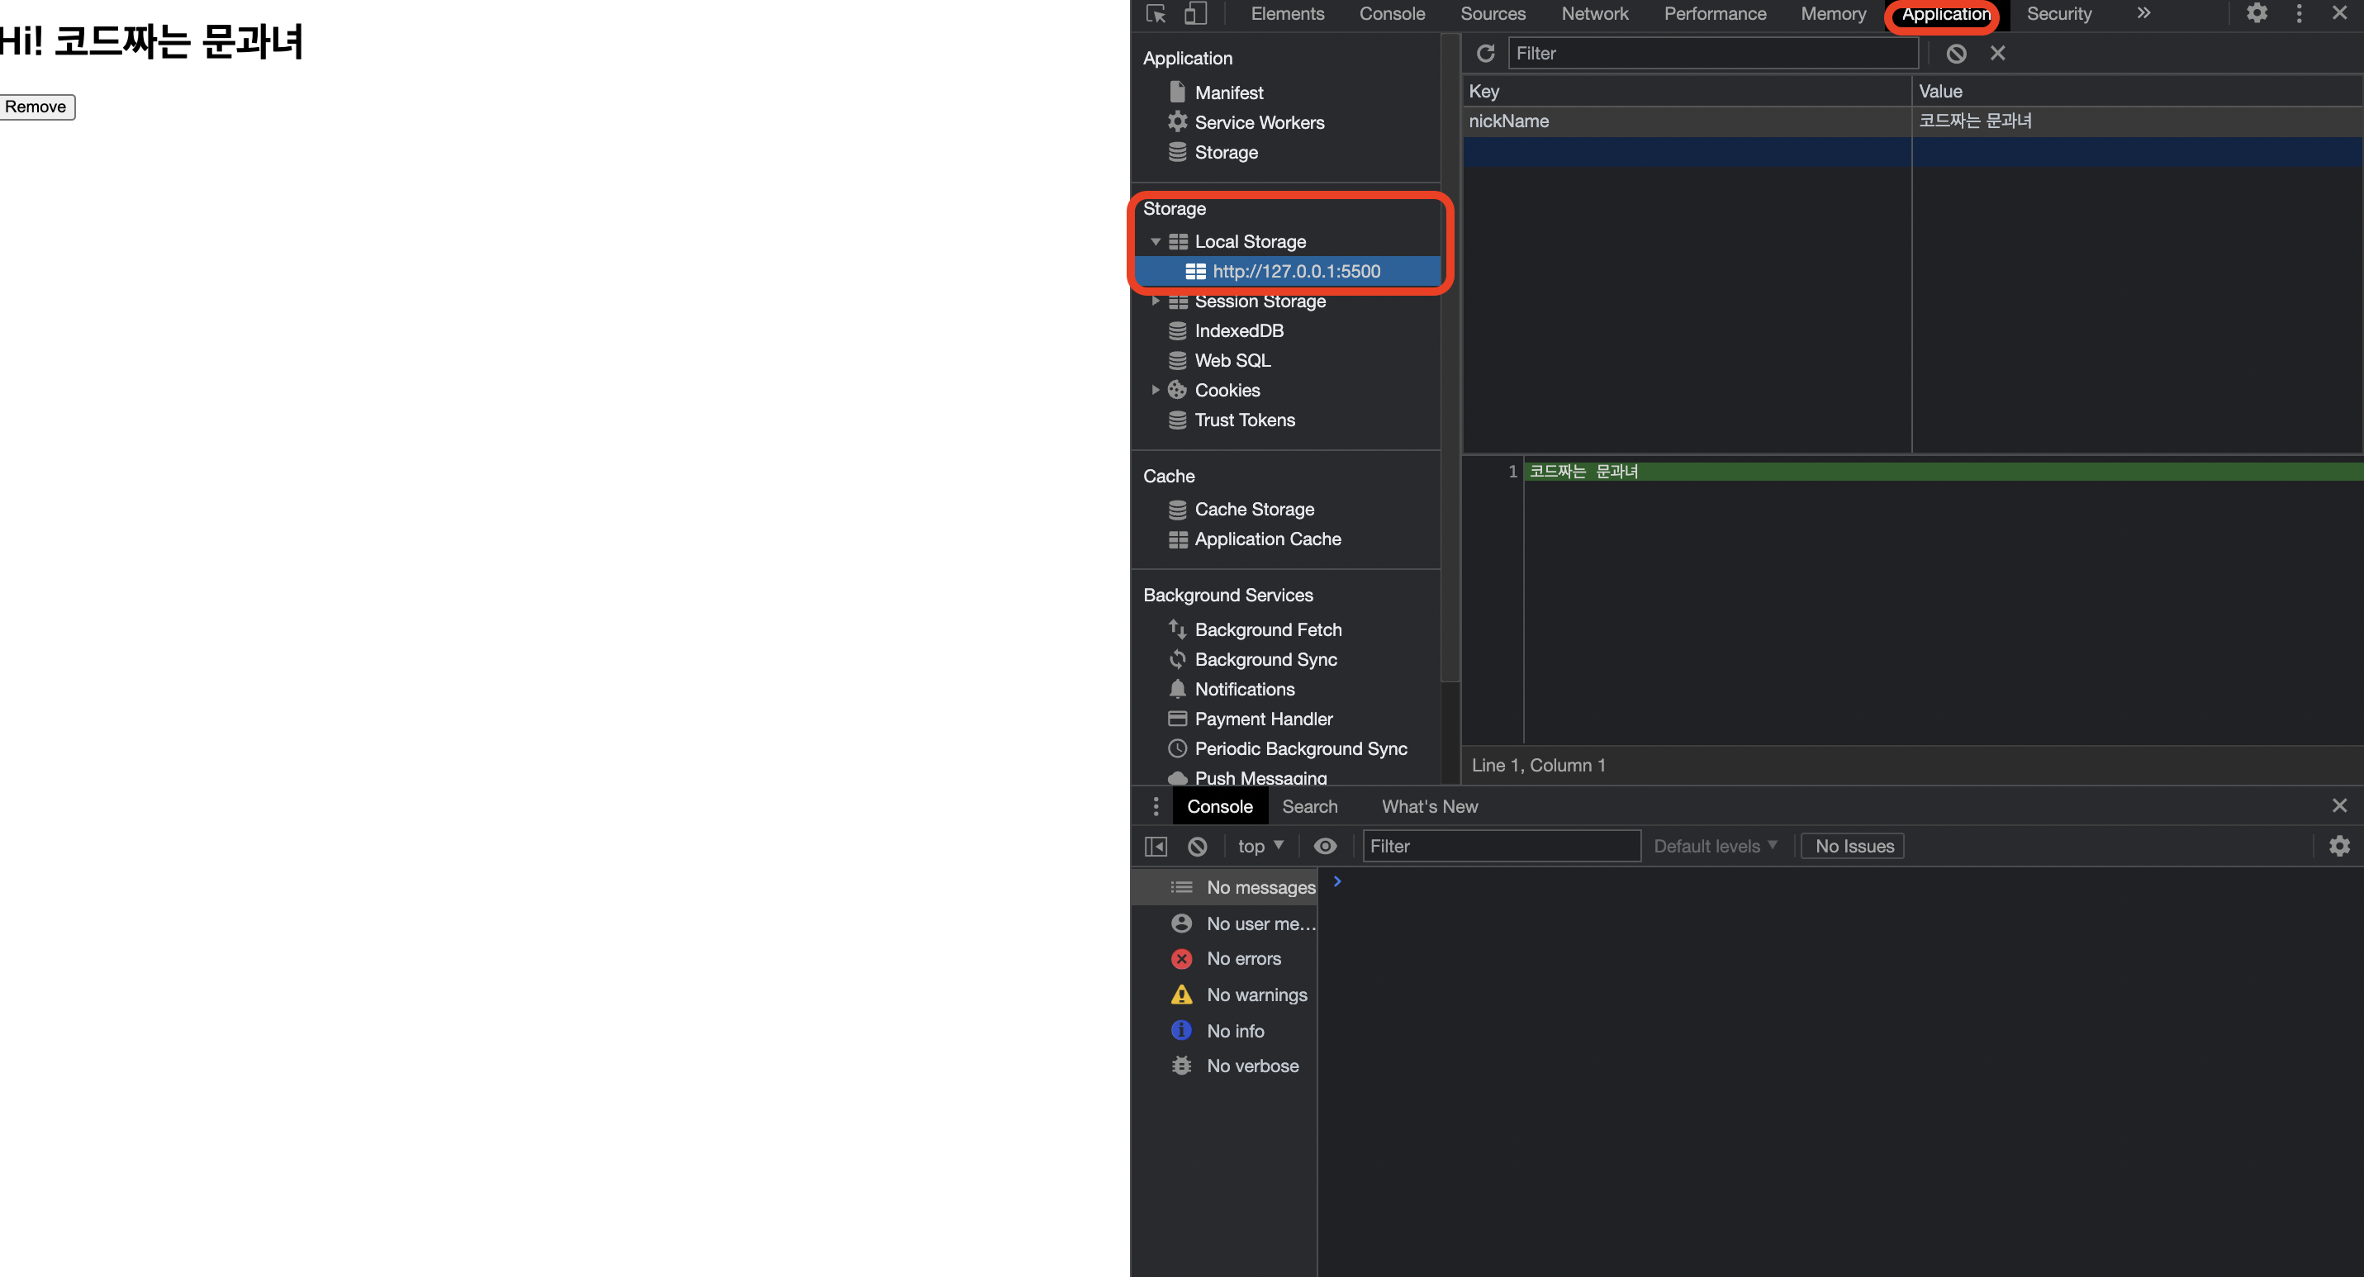Click the Remove button on page
The height and width of the screenshot is (1277, 2364).
point(36,107)
